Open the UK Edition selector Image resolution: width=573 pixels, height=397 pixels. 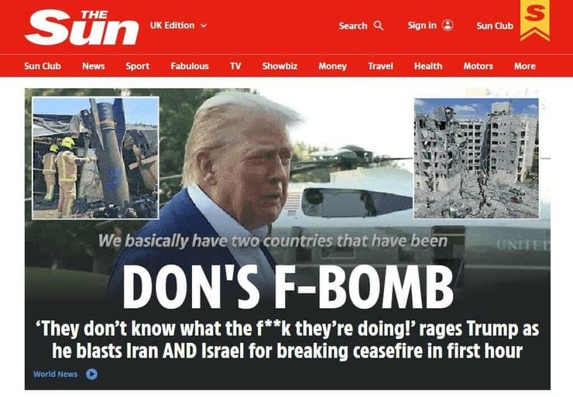pyautogui.click(x=178, y=26)
